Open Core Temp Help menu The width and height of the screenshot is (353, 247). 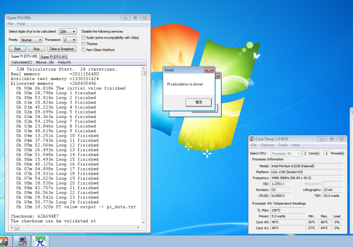point(296,145)
